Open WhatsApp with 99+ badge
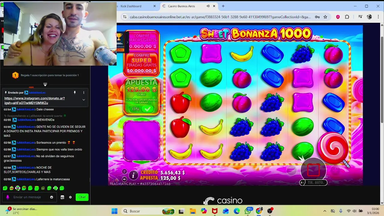 [x=248, y=211]
